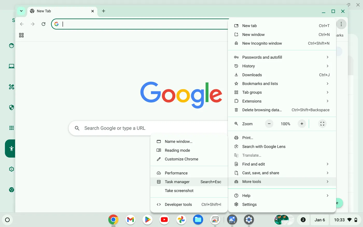Click the accessibility icon in Settings sidebar
Image resolution: width=363 pixels, height=227 pixels.
11,148
